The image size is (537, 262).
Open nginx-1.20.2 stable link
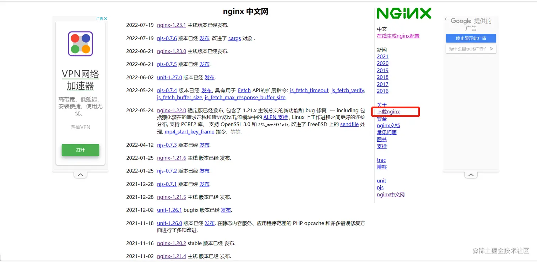coord(172,243)
